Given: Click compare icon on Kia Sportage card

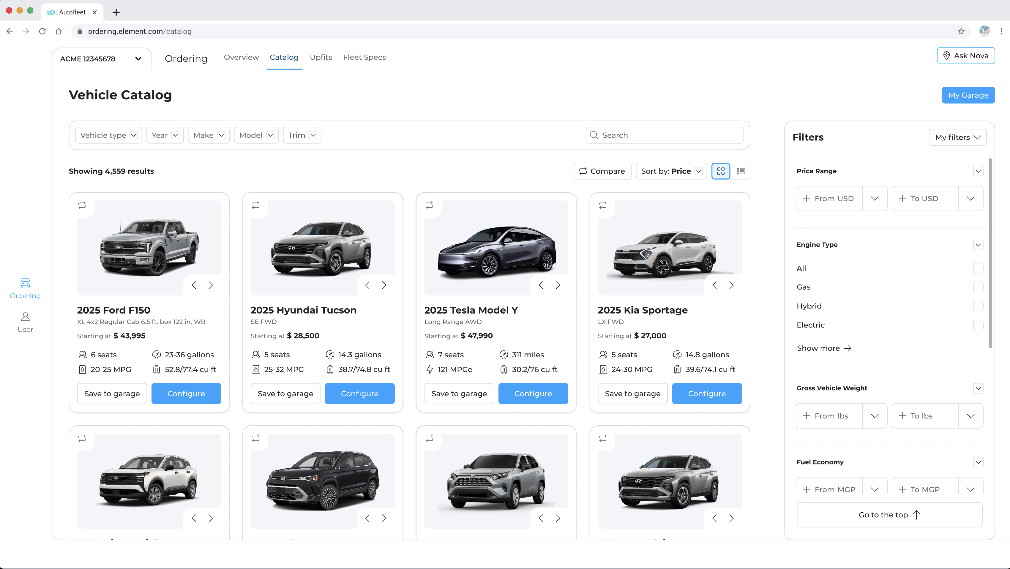Looking at the screenshot, I should (x=603, y=205).
